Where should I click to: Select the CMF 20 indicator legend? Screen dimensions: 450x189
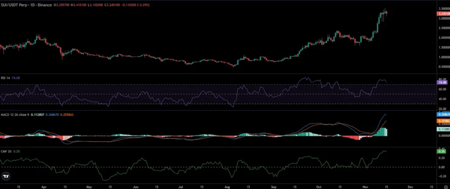pos(6,151)
